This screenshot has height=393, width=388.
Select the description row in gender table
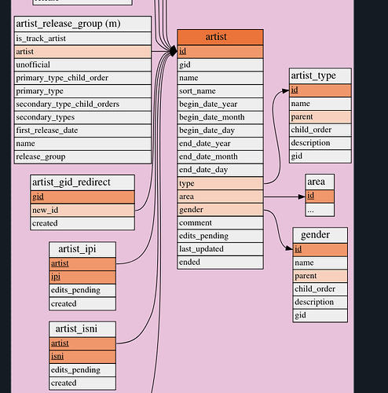tap(320, 302)
